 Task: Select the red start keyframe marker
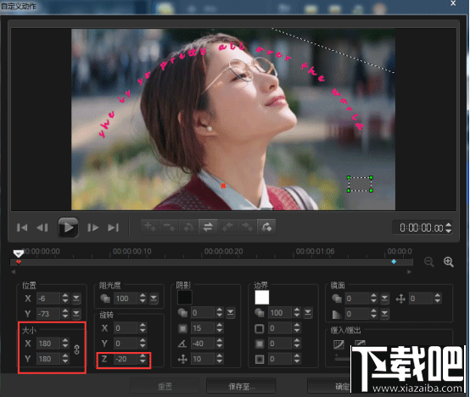(19, 262)
